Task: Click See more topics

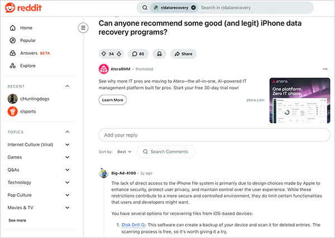Action: coord(17,220)
